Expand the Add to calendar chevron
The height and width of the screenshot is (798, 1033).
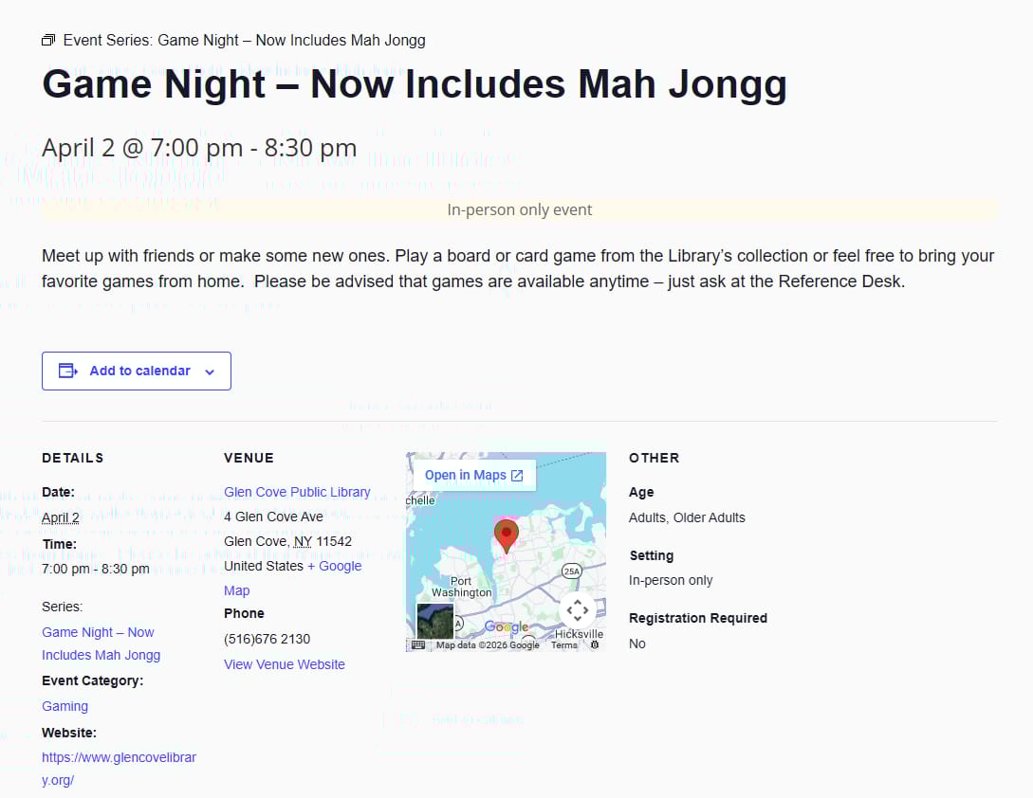pyautogui.click(x=210, y=372)
